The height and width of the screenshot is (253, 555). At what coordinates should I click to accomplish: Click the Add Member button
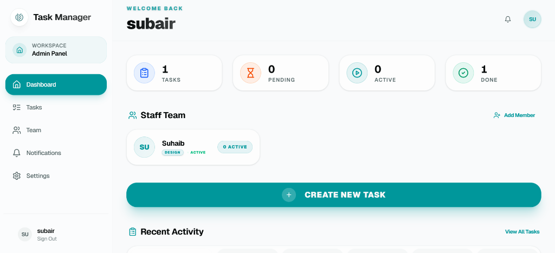pos(514,115)
